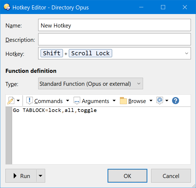The height and width of the screenshot is (188, 196).
Task: Click the @ codes icon
Action: point(160,101)
